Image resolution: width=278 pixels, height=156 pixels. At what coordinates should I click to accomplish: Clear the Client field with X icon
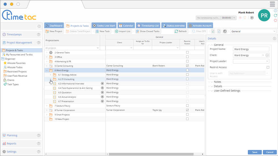pos(267,55)
